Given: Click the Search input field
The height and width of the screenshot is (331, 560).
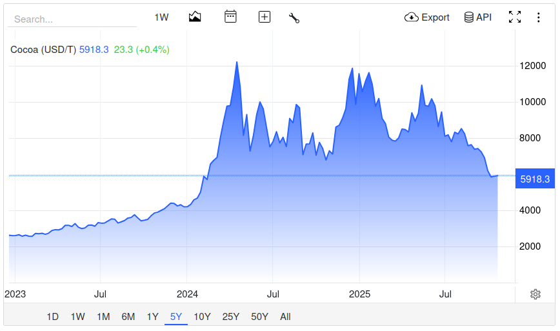Looking at the screenshot, I should 72,19.
